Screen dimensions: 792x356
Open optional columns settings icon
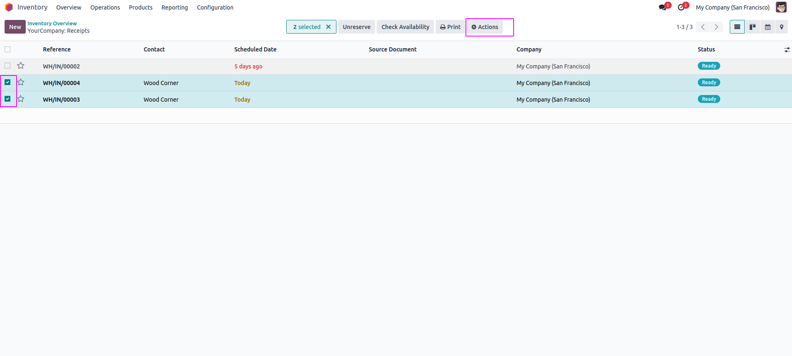[787, 50]
